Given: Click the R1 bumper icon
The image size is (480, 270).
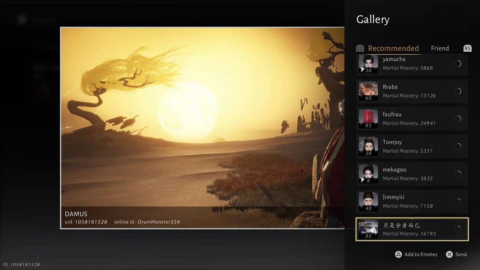Looking at the screenshot, I should [467, 48].
